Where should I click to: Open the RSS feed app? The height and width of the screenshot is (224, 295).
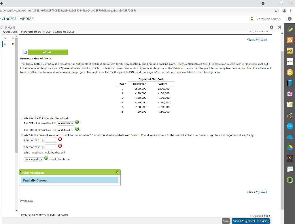(290, 40)
